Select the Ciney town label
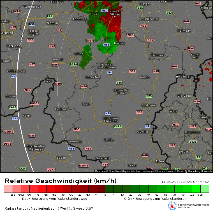This screenshot has width=213, height=213. point(79,53)
